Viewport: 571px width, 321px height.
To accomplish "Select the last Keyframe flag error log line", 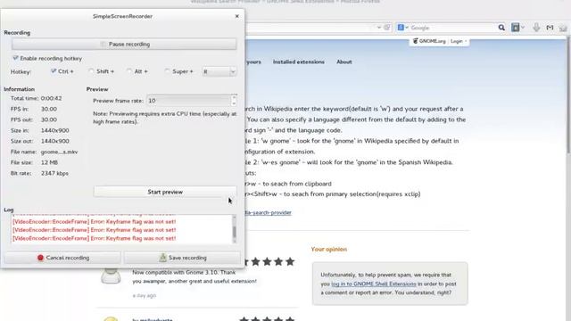I will coord(94,238).
